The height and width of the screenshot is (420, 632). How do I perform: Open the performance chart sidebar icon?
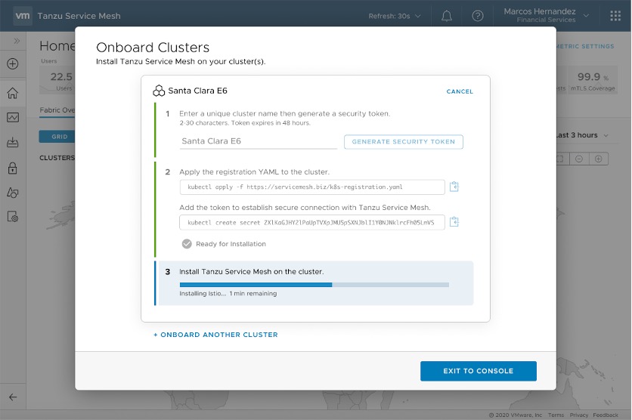tap(13, 118)
